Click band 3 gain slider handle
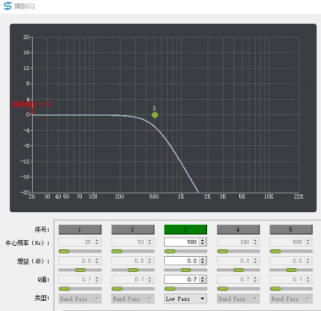 pos(186,270)
